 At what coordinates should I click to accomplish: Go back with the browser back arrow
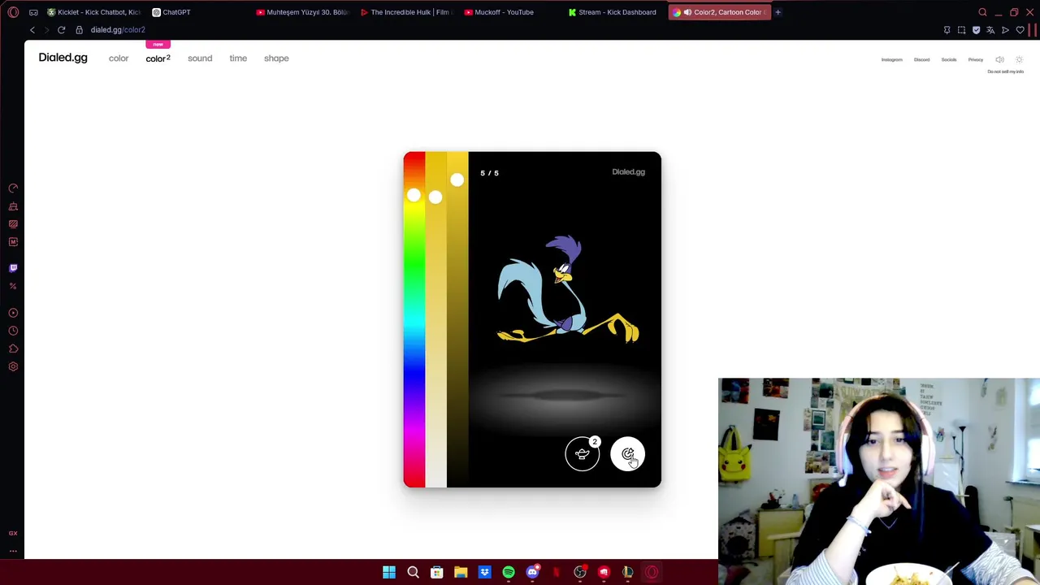tap(32, 30)
